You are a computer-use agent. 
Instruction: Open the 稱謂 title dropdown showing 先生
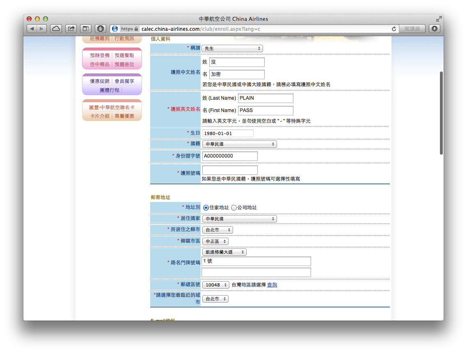(232, 48)
